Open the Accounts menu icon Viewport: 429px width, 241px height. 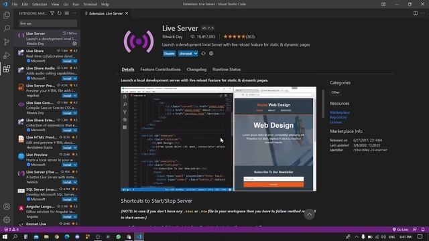coord(7,207)
